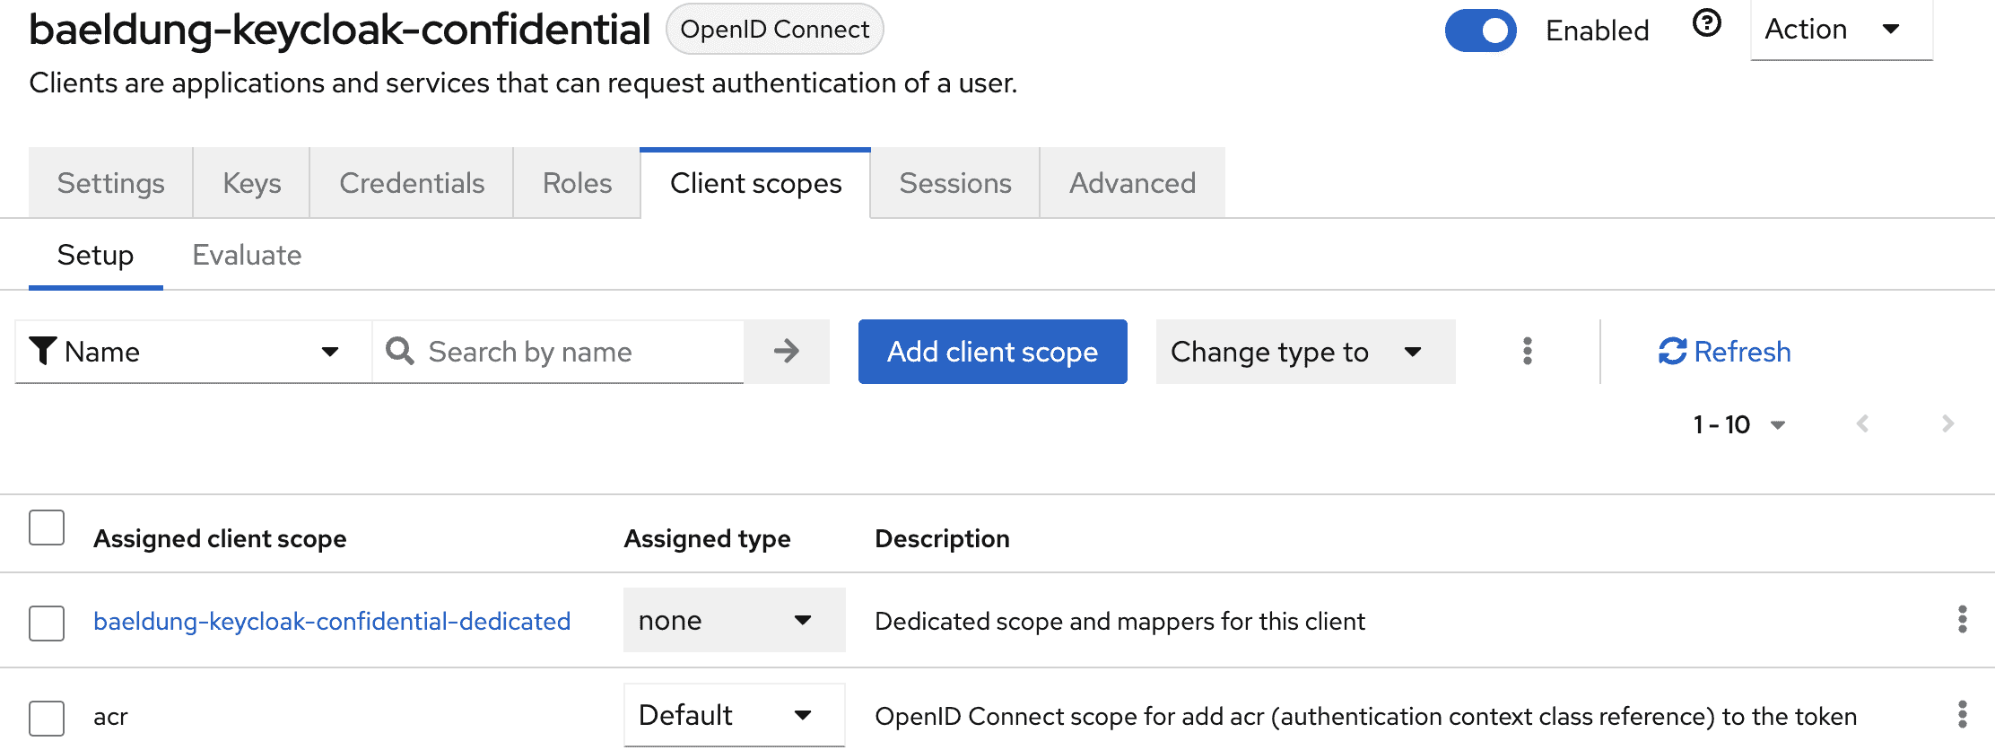
Task: Open the Name filter dropdown
Action: coord(193,352)
